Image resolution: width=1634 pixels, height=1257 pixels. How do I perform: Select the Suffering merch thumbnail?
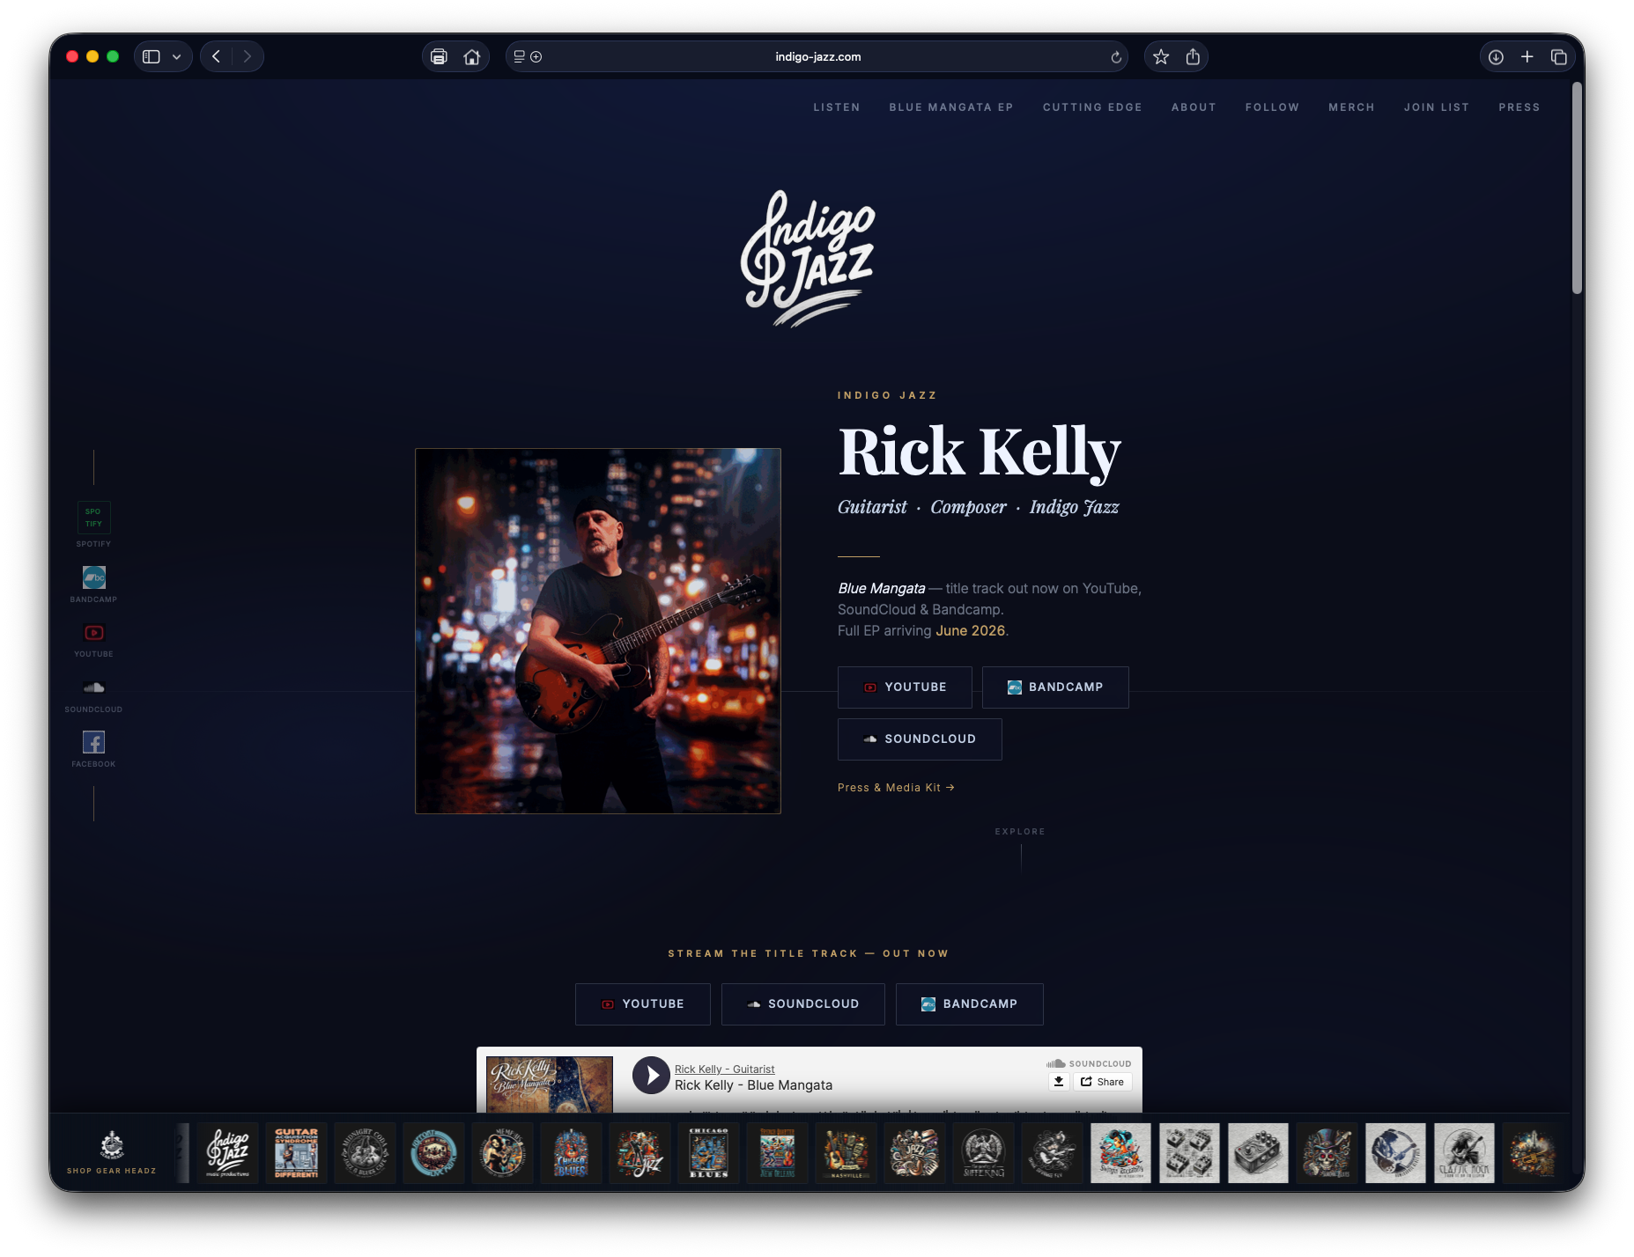tap(984, 1153)
